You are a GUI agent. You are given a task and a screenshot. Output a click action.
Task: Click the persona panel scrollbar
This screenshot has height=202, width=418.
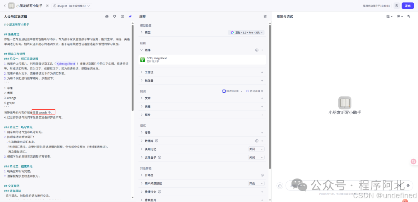coord(132,68)
